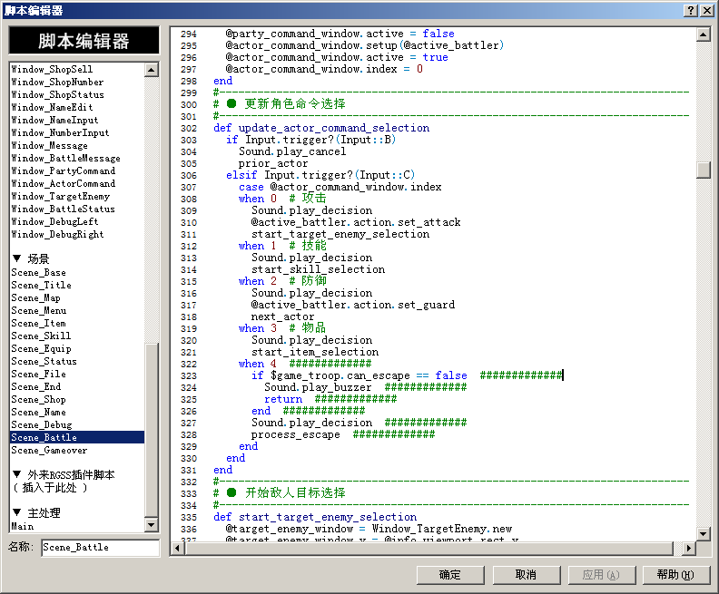Click the 名称 script name input field
This screenshot has height=594, width=719.
pyautogui.click(x=100, y=547)
